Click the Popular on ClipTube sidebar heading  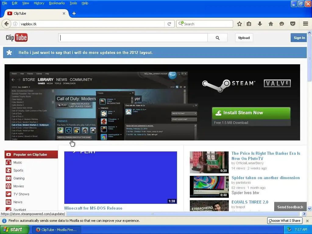31,154
